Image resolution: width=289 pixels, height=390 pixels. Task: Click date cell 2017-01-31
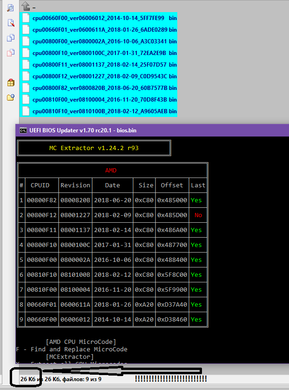[113, 245]
